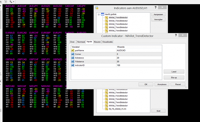Viewport: 200px width, 122px height.
Task: Click the Laad button to load preset
Action: tap(174, 72)
